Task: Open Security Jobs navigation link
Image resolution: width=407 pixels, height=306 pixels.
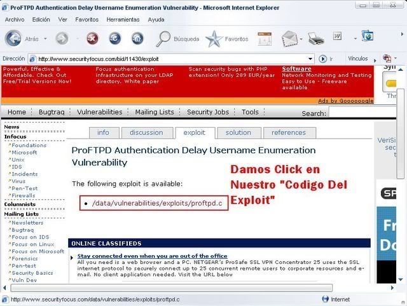Action: pyautogui.click(x=208, y=112)
